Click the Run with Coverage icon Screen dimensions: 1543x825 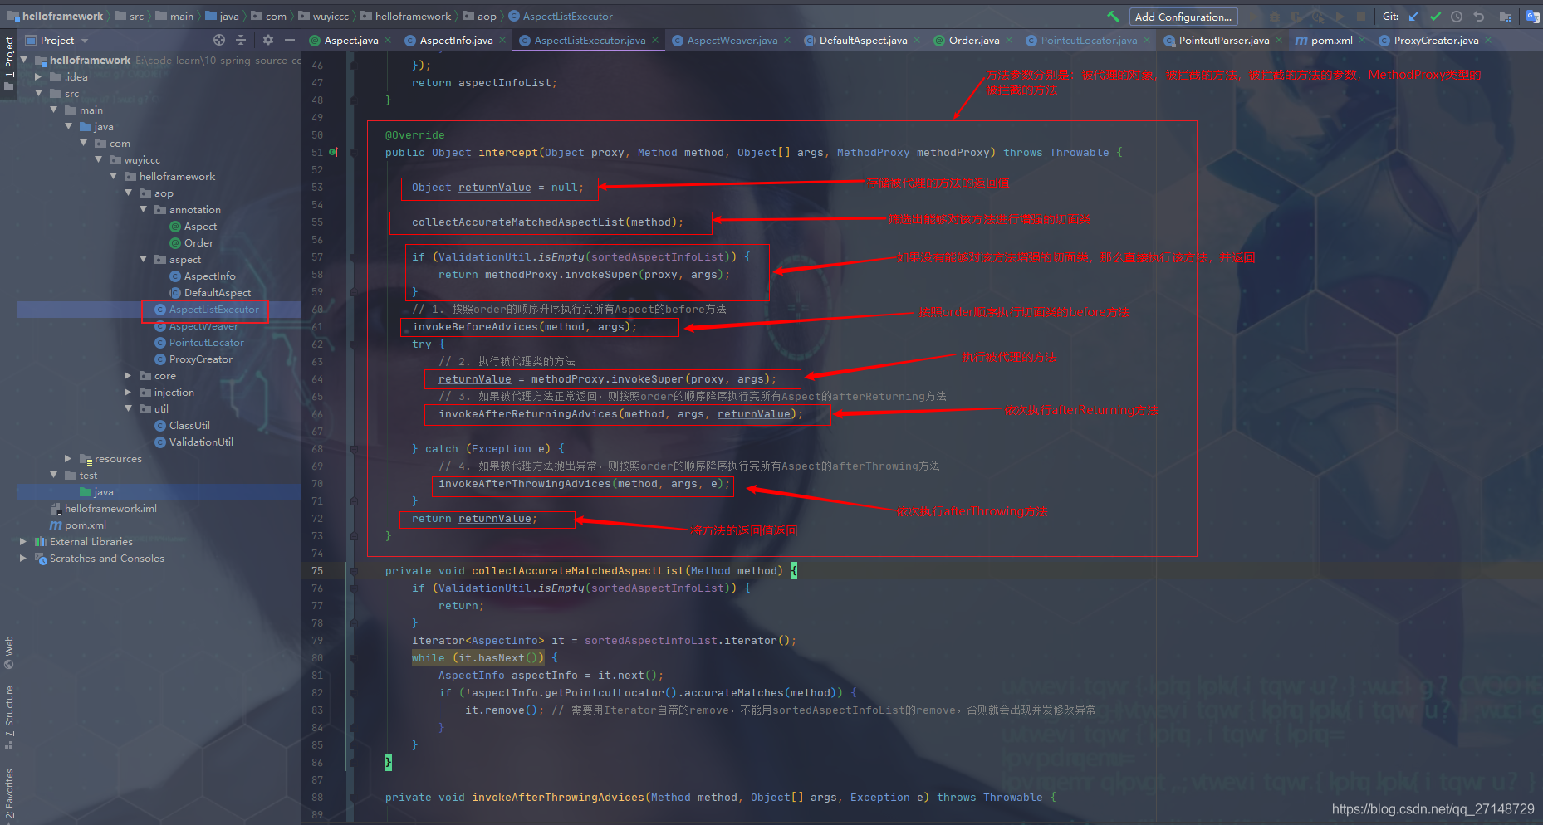[1296, 17]
